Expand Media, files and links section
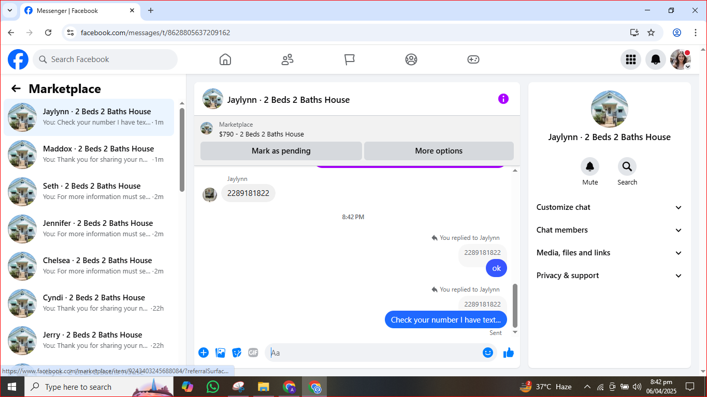707x397 pixels. coord(610,253)
